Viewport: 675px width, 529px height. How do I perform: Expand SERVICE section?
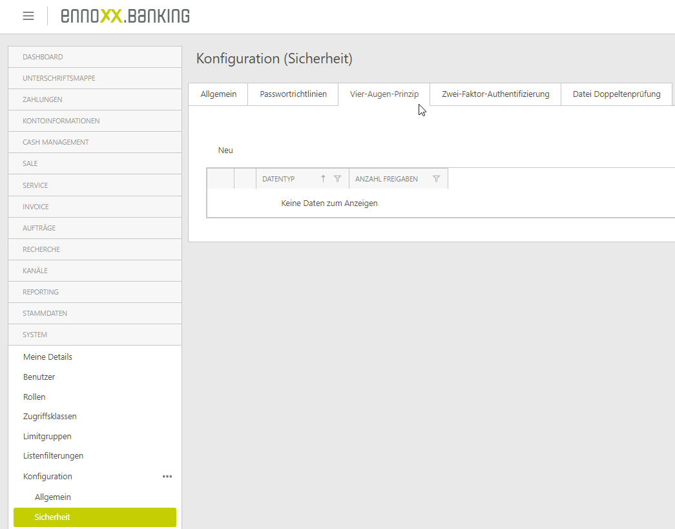pos(95,185)
